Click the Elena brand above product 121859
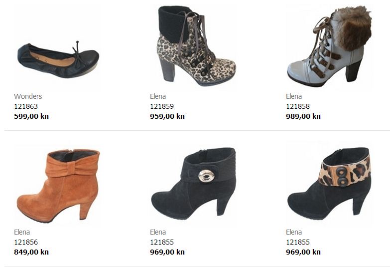Viewport: 390px width, 267px height. click(x=158, y=96)
